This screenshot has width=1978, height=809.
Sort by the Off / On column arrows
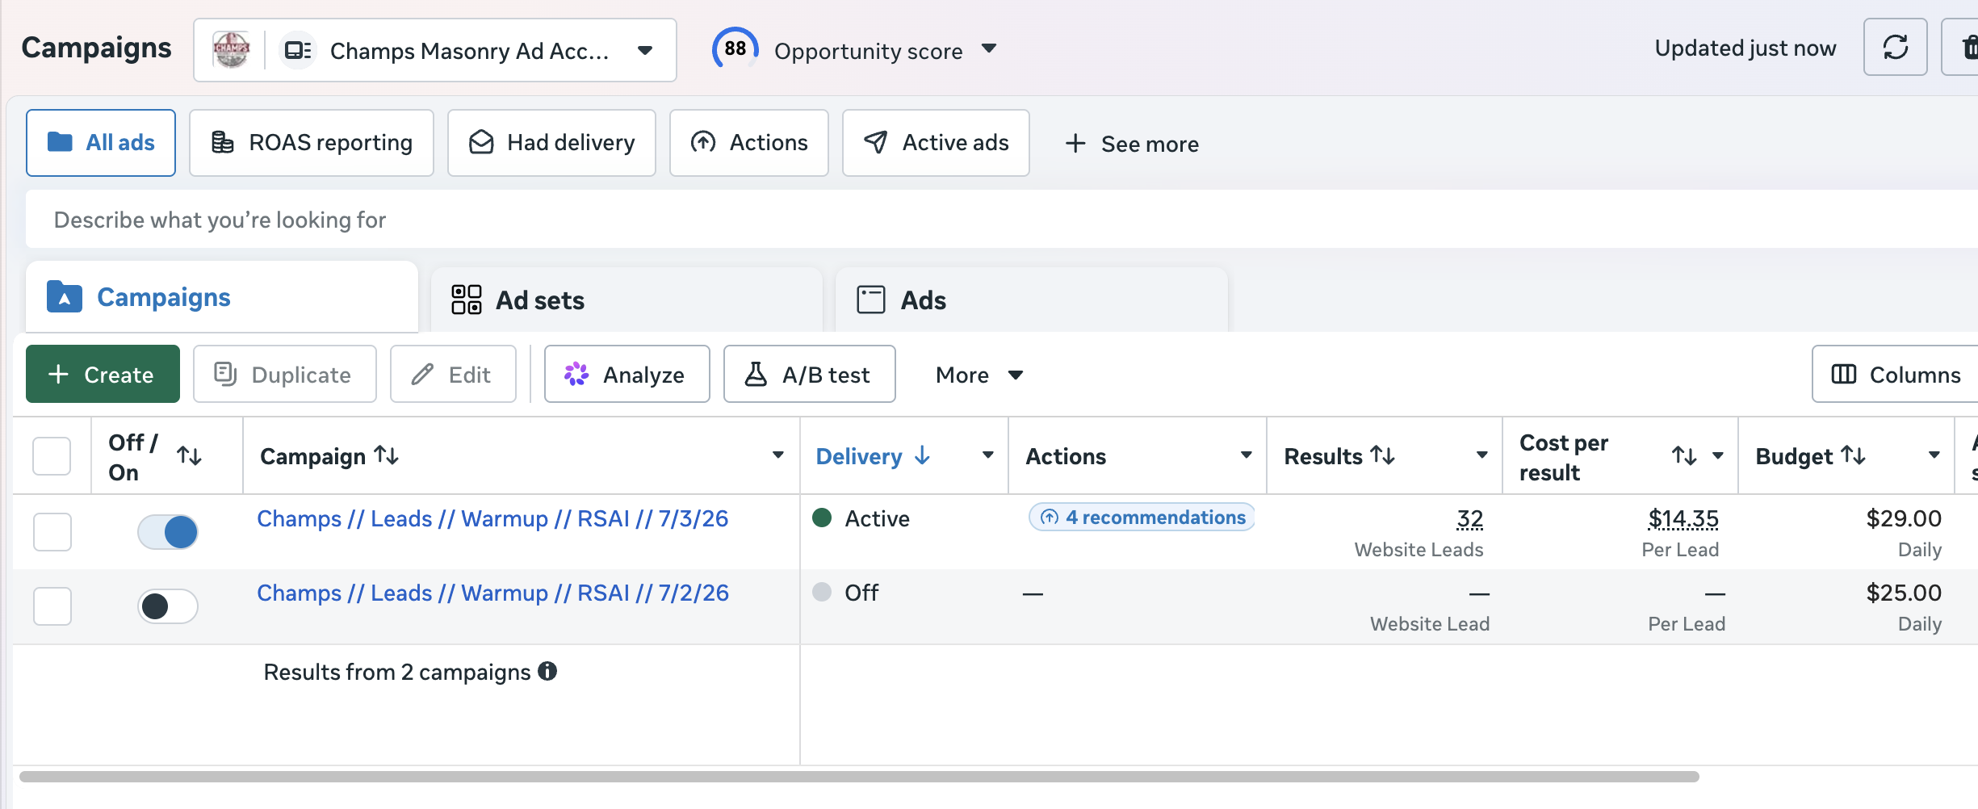190,456
